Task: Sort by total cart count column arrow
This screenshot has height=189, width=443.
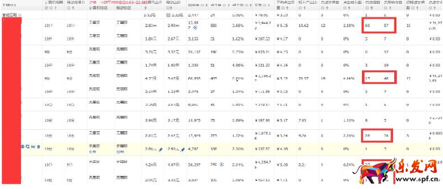Action: (x=390, y=8)
